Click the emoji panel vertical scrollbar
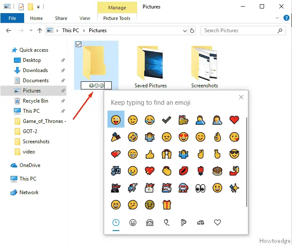 click(x=247, y=161)
